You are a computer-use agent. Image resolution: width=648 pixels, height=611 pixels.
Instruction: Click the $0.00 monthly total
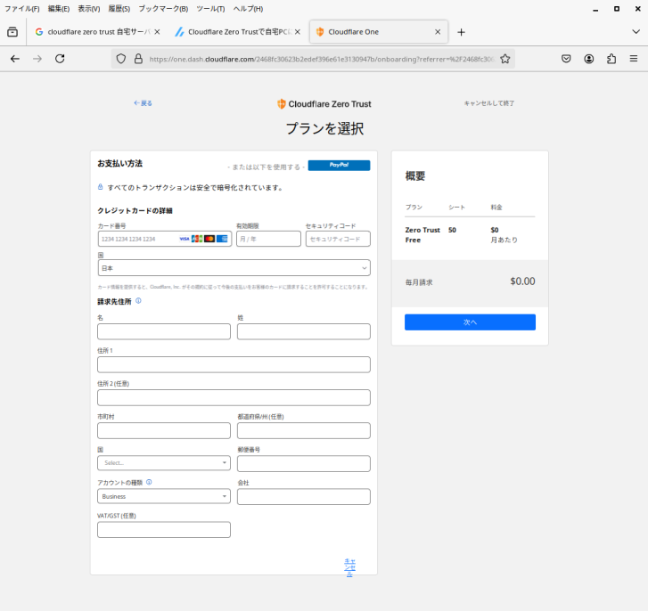point(522,281)
